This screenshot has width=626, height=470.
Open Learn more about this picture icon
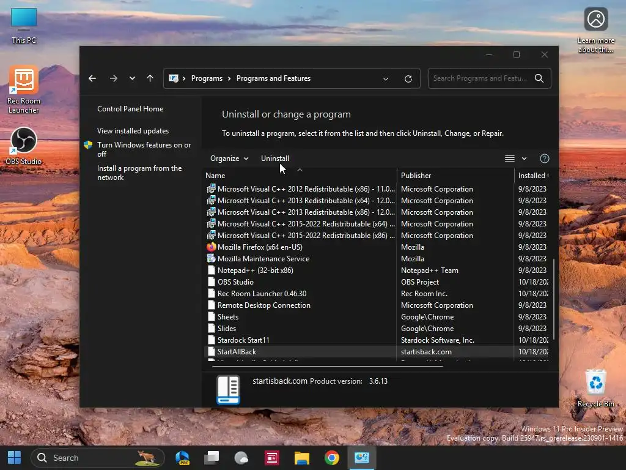[595, 30]
